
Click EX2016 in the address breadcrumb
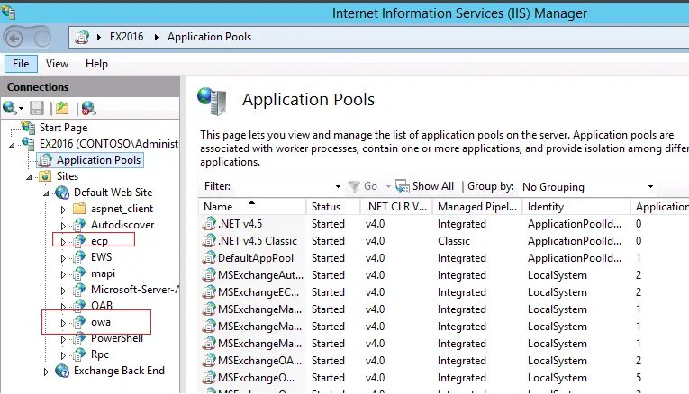127,37
